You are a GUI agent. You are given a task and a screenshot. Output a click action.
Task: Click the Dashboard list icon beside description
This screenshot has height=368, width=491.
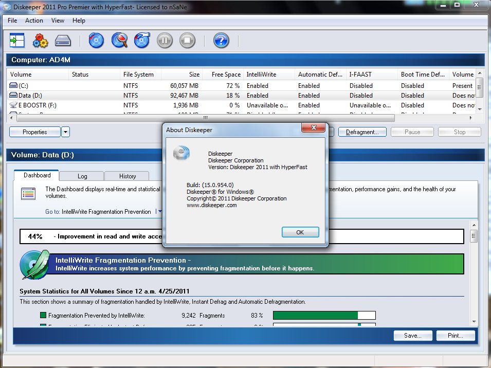pyautogui.click(x=28, y=194)
